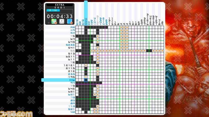Click the exclamation mark alert icon
This screenshot has width=209, height=117.
[x=62, y=22]
